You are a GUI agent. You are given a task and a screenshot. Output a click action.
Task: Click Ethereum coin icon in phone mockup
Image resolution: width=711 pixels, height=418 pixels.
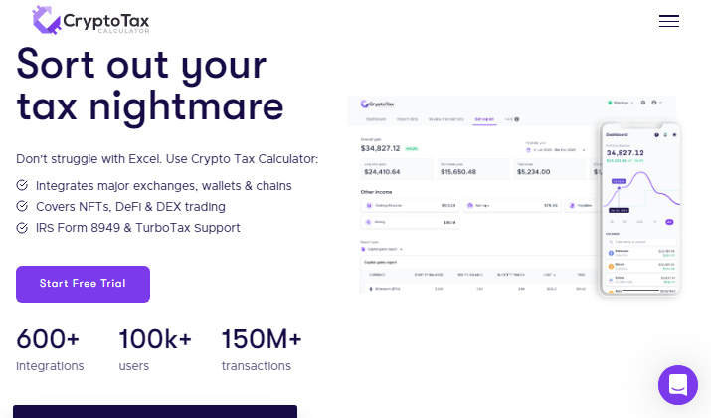tap(611, 253)
